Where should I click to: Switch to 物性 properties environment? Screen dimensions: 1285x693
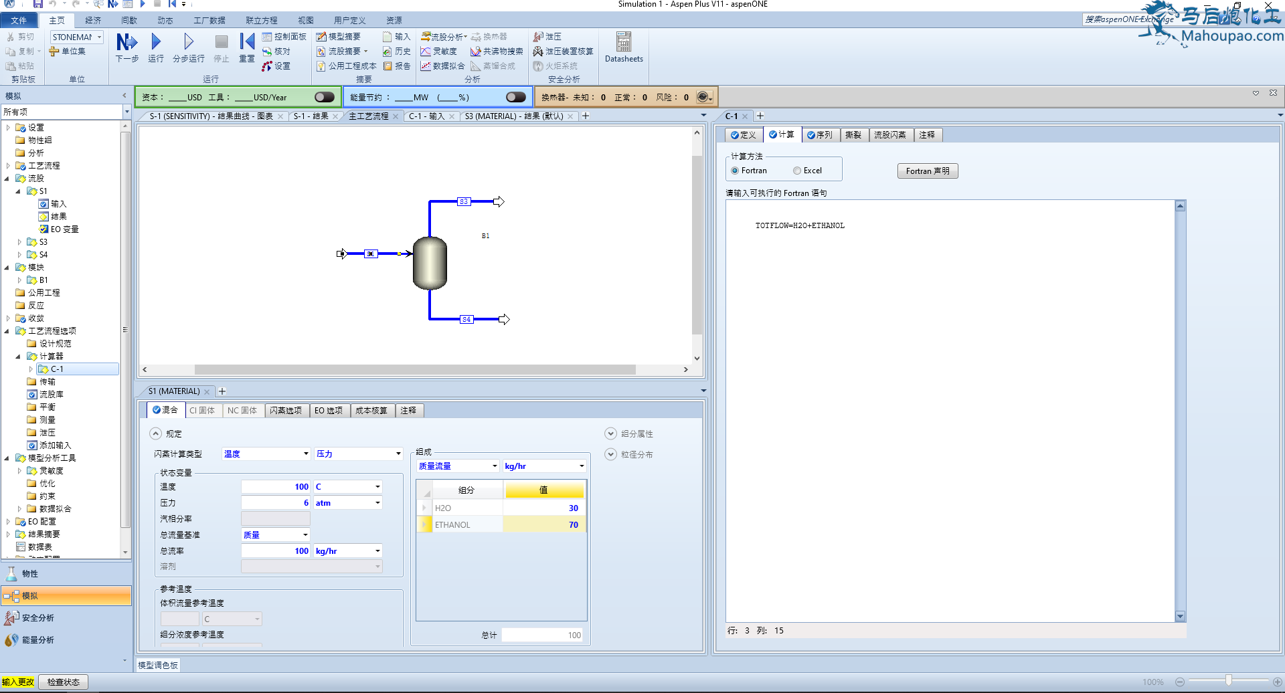[66, 574]
